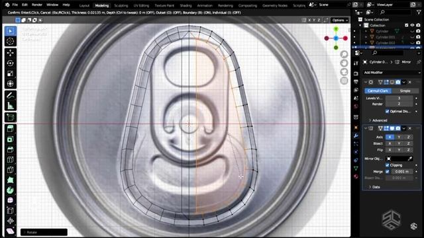
Task: Expand the Advanced subpanel
Action: [x=378, y=120]
